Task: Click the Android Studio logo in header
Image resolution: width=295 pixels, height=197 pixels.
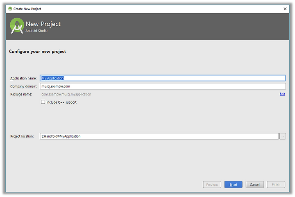Action: pos(17,26)
